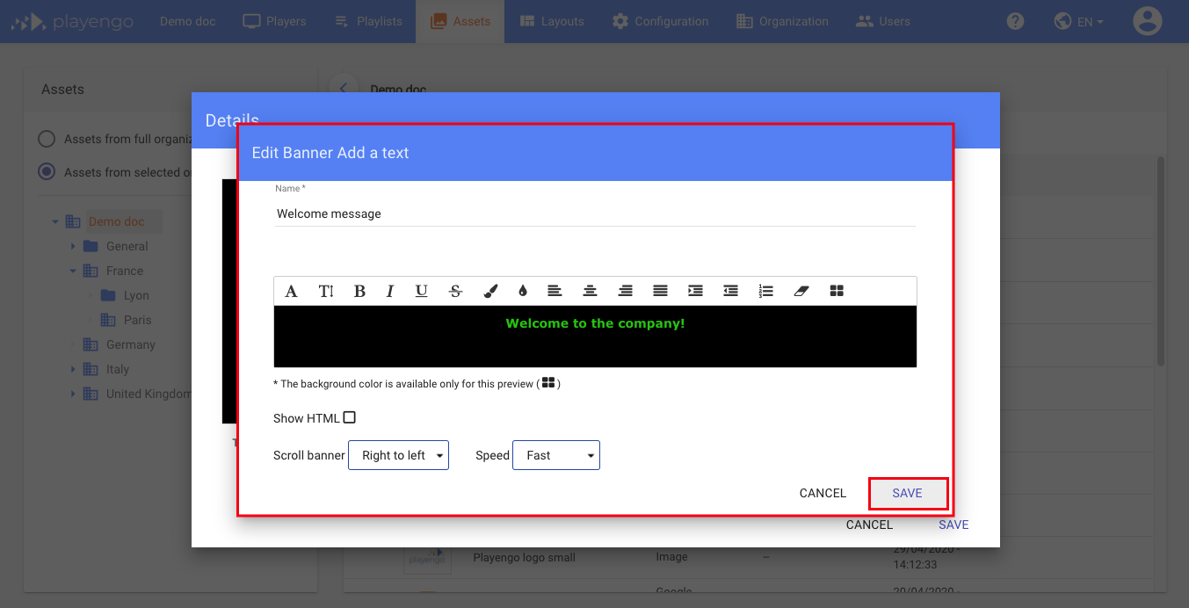Open the Demo doc menu item
The width and height of the screenshot is (1189, 608).
pos(187,21)
